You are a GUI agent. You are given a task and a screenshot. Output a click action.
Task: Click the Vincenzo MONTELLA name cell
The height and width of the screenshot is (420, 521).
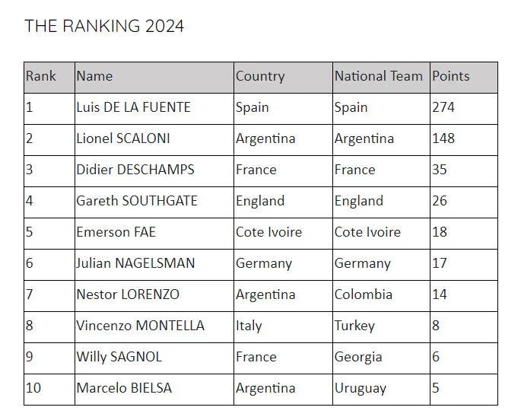click(x=140, y=326)
